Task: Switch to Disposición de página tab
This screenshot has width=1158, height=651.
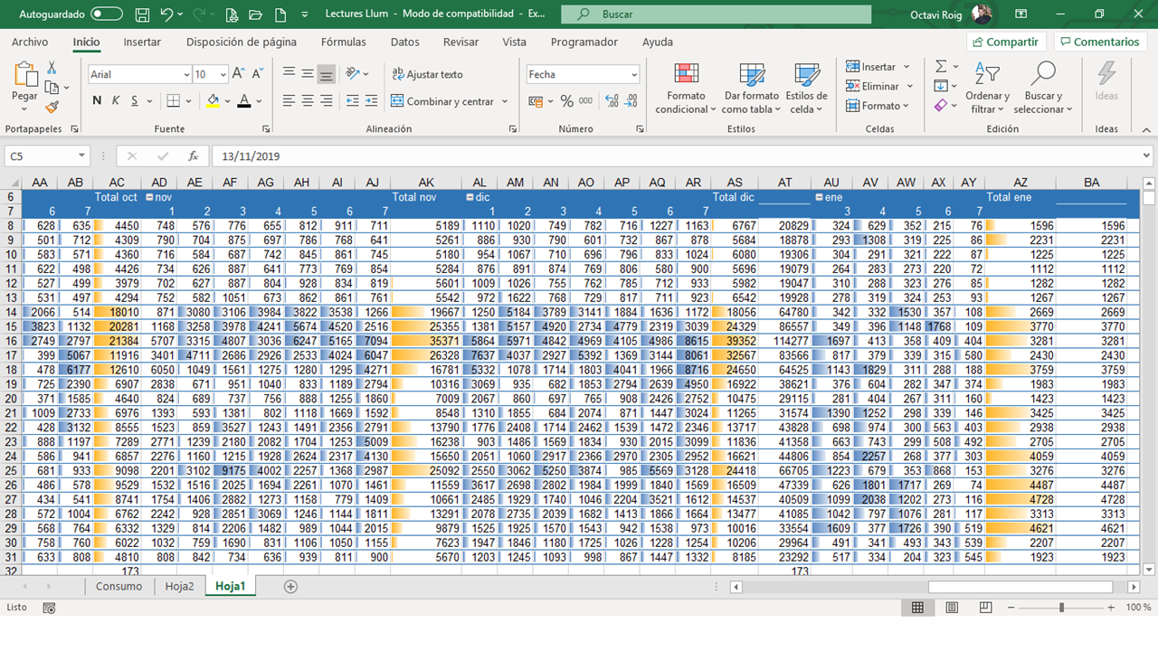Action: (x=242, y=42)
